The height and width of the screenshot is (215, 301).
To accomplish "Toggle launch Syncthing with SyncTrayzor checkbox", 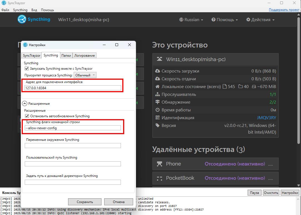I will click(x=27, y=68).
